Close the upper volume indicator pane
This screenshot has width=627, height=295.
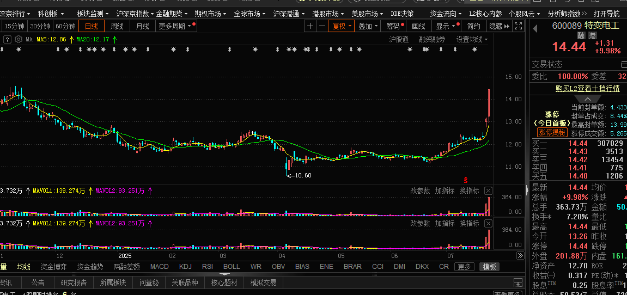(x=488, y=190)
